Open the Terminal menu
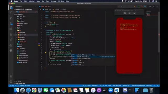Image resolution: width=168 pixels, height=94 pixels. [54, 1]
